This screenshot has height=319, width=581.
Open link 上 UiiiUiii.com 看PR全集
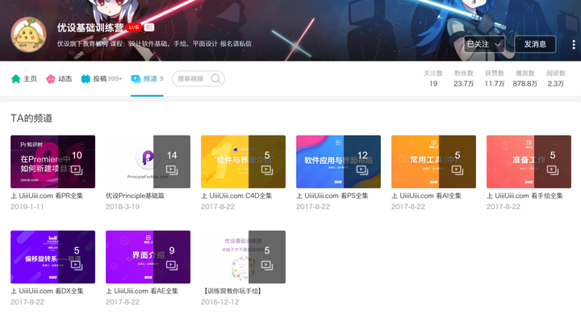click(47, 196)
